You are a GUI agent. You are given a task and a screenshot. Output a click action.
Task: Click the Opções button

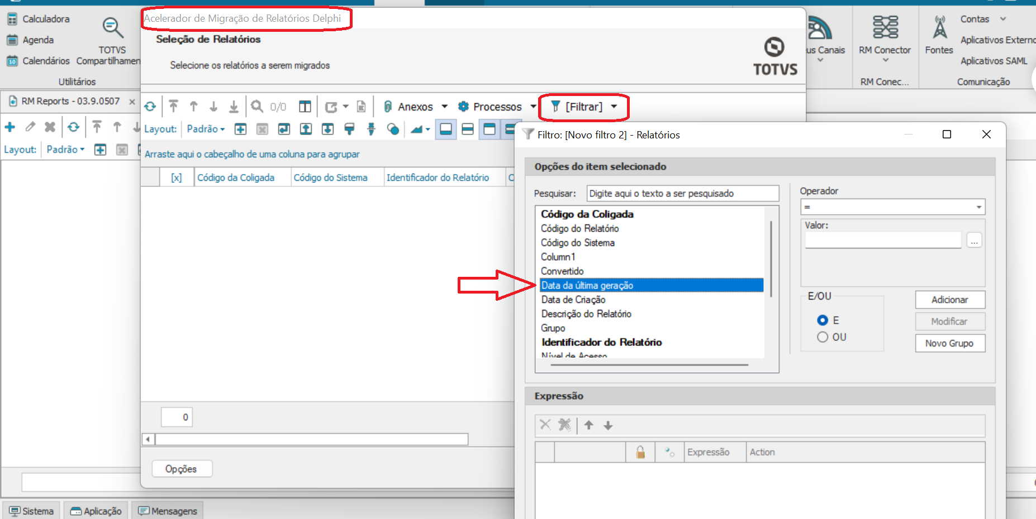coord(182,469)
